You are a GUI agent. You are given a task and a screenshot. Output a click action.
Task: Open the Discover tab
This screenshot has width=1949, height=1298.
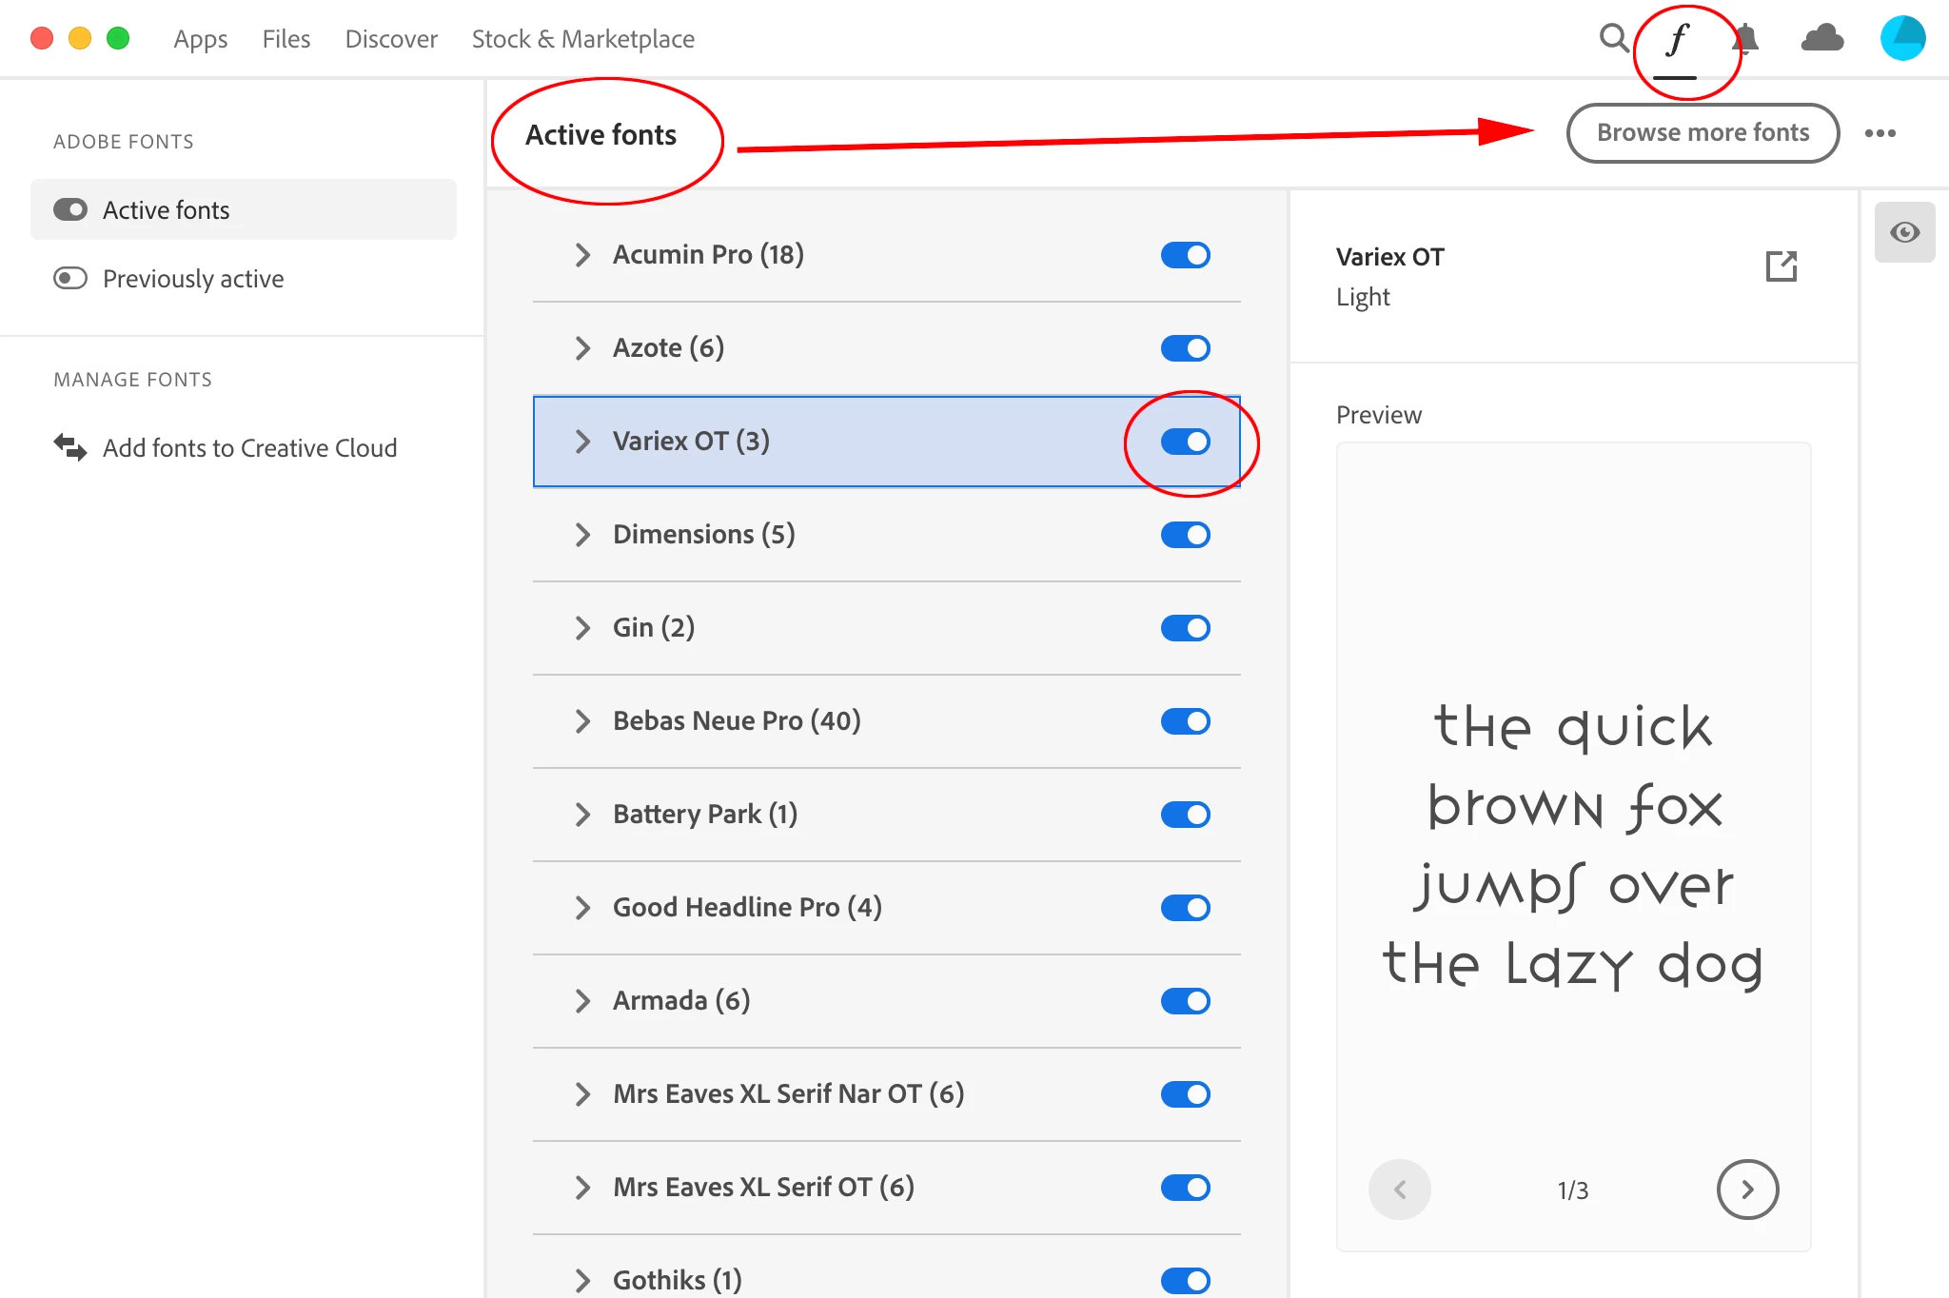(x=391, y=39)
